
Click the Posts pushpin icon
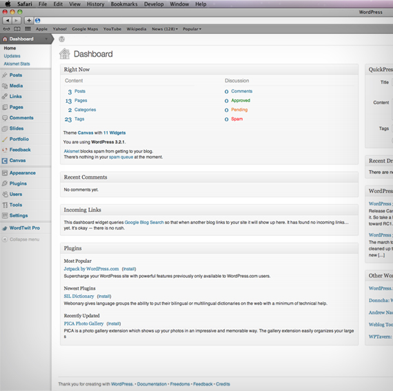point(5,75)
